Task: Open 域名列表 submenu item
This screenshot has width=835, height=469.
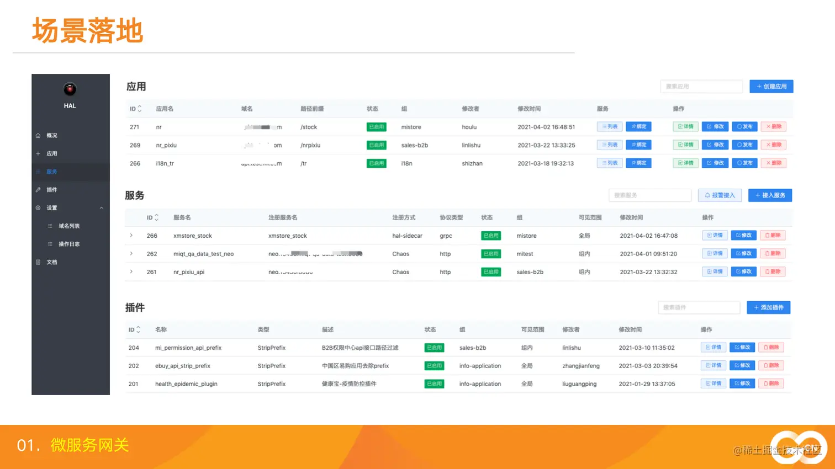Action: (70, 226)
